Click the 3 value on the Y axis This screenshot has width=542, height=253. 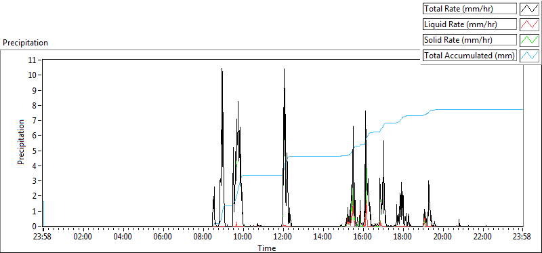[35, 181]
